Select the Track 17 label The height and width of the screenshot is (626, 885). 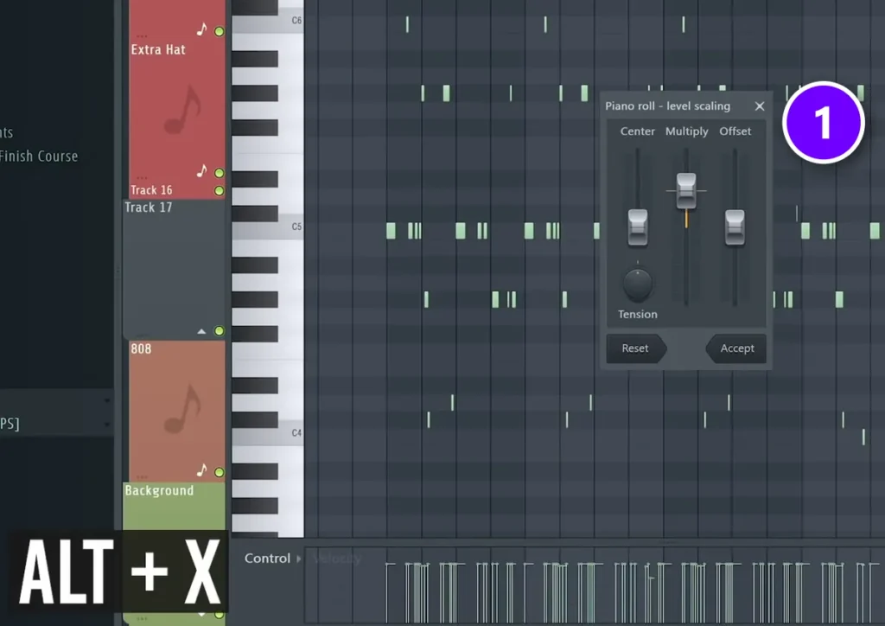(148, 208)
